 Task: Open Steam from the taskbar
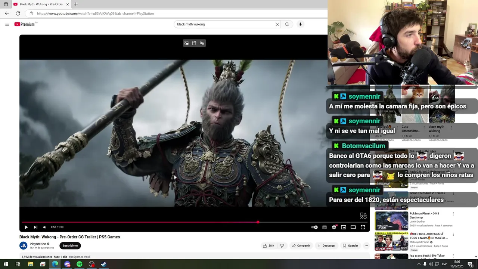click(x=103, y=264)
